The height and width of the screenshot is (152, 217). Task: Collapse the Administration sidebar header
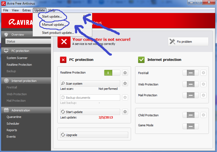26,110
